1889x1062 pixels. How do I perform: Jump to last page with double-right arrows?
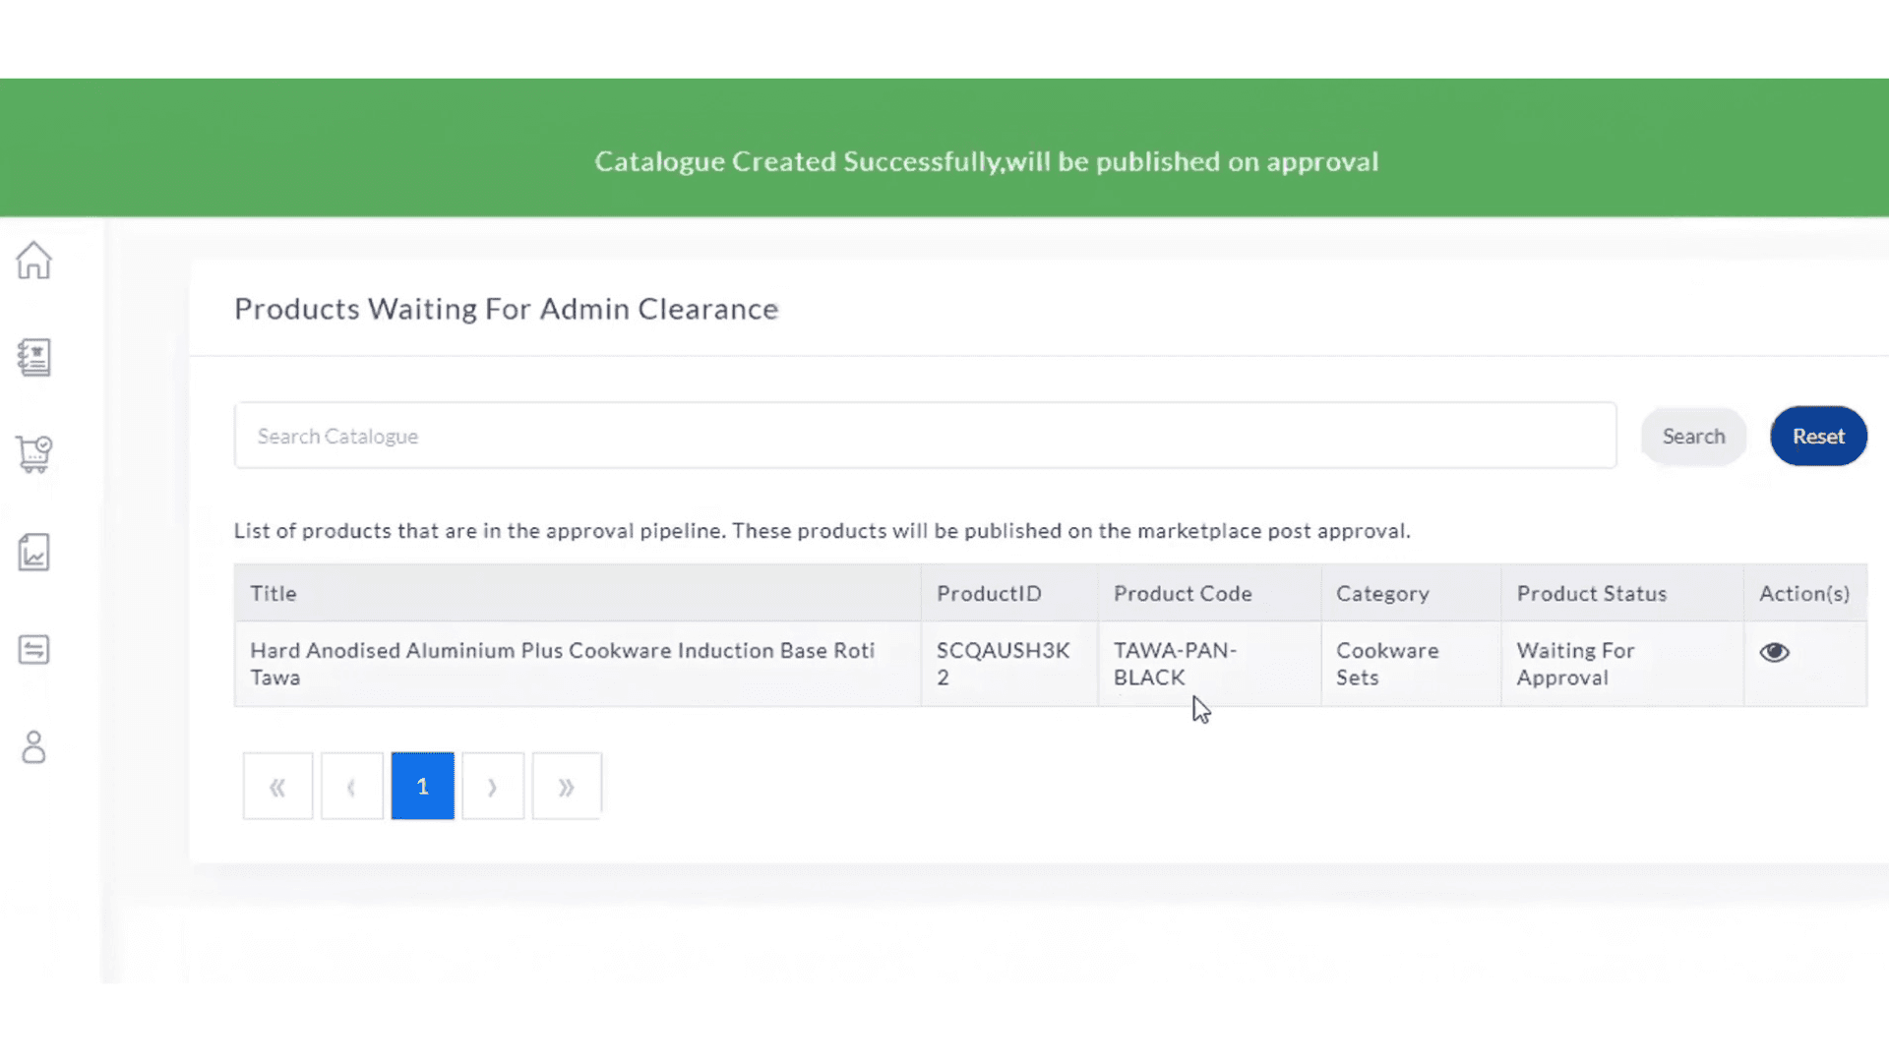[566, 787]
